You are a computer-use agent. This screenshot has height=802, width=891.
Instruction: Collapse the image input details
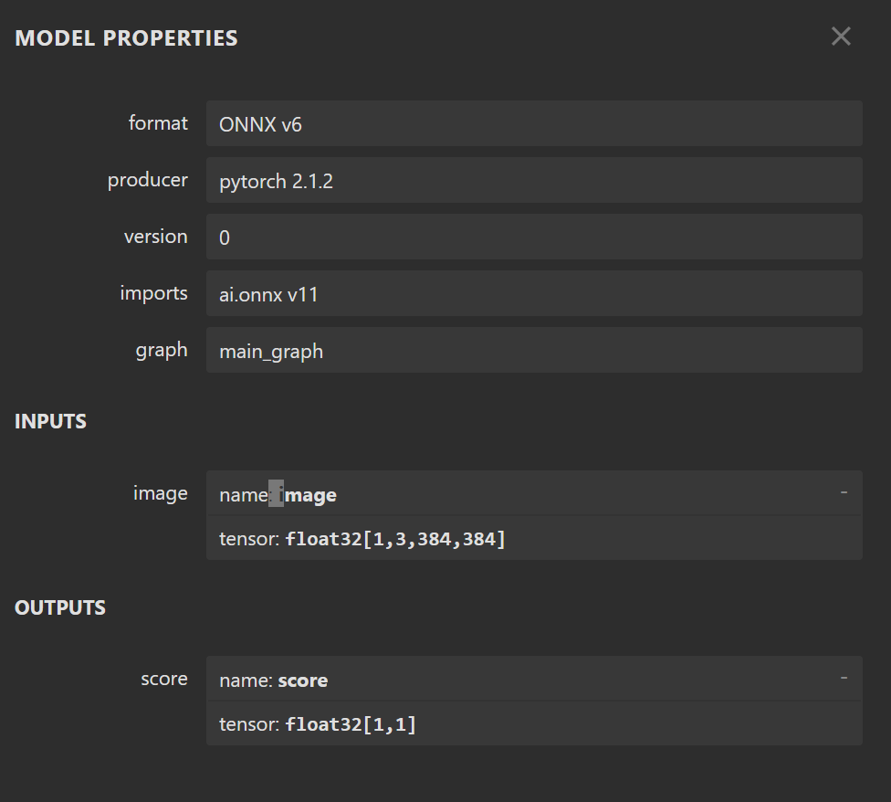tap(844, 492)
